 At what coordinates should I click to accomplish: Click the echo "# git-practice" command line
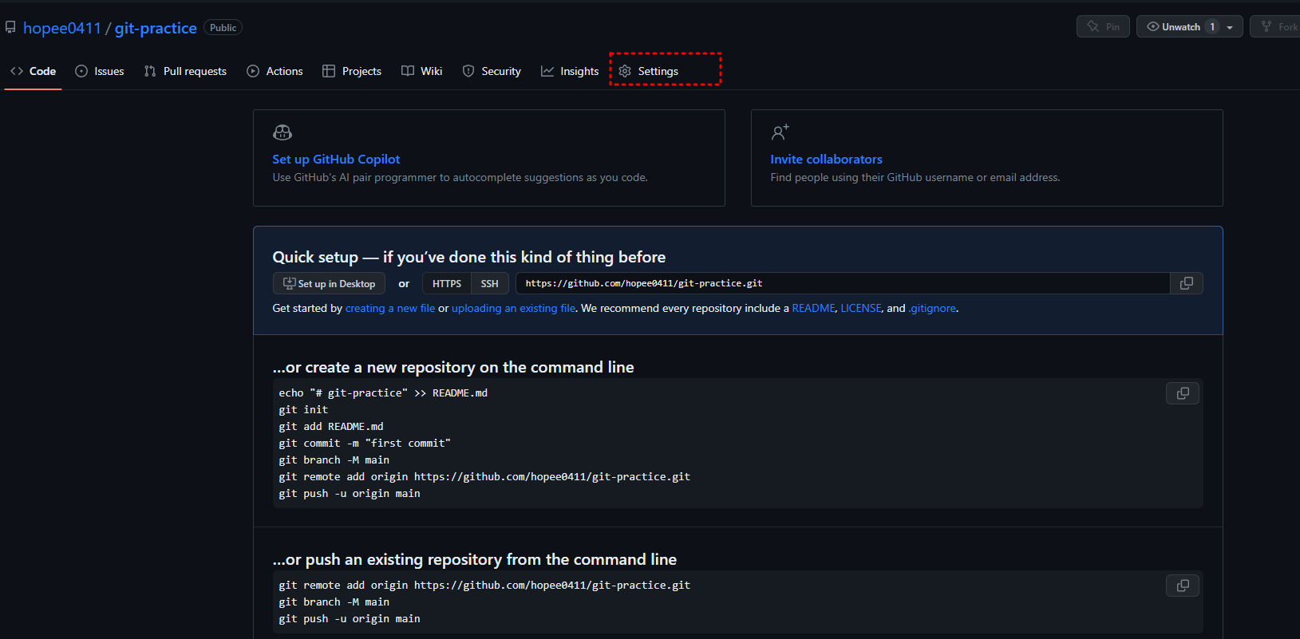(383, 392)
